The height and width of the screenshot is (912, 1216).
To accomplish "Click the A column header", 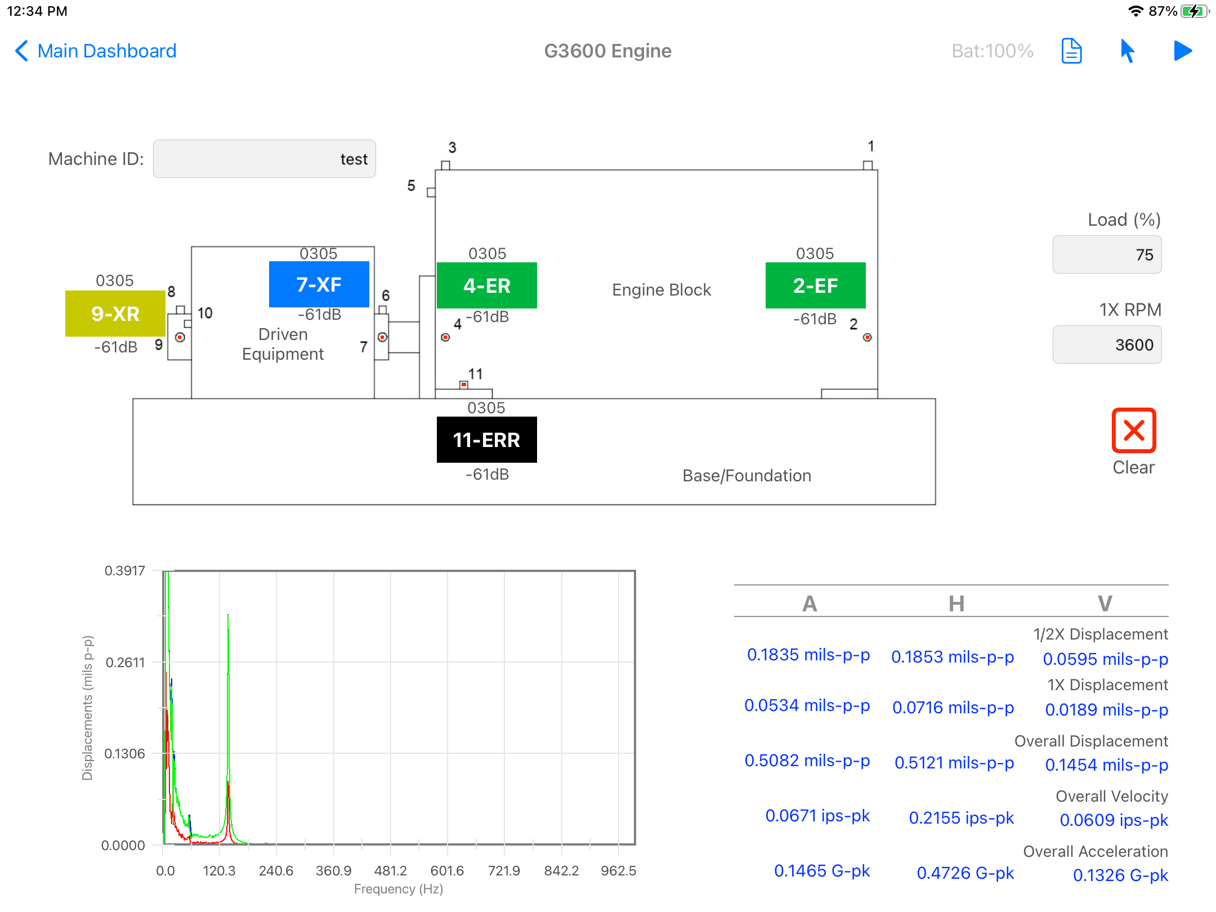I will click(810, 603).
